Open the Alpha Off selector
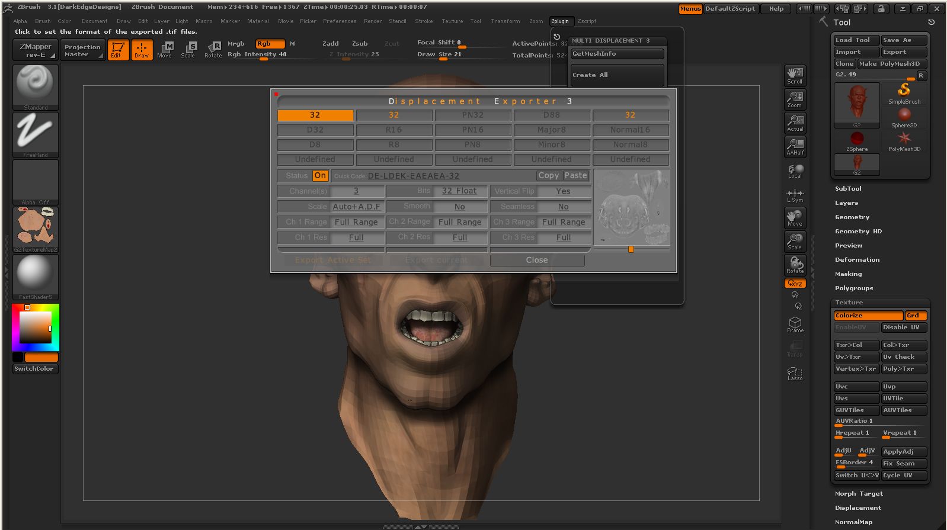The height and width of the screenshot is (530, 947). (36, 182)
